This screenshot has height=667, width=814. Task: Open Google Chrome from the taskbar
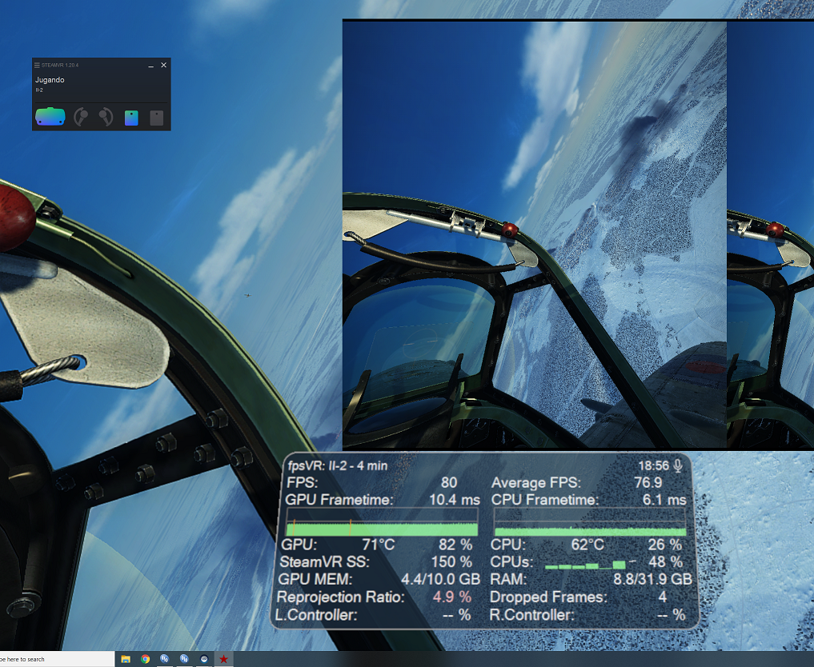(146, 659)
